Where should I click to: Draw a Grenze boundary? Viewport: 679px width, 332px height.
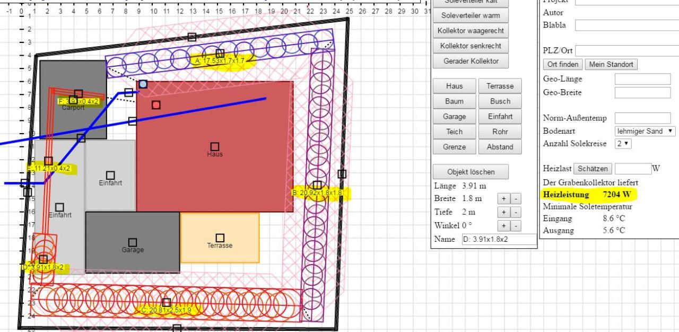[x=454, y=147]
